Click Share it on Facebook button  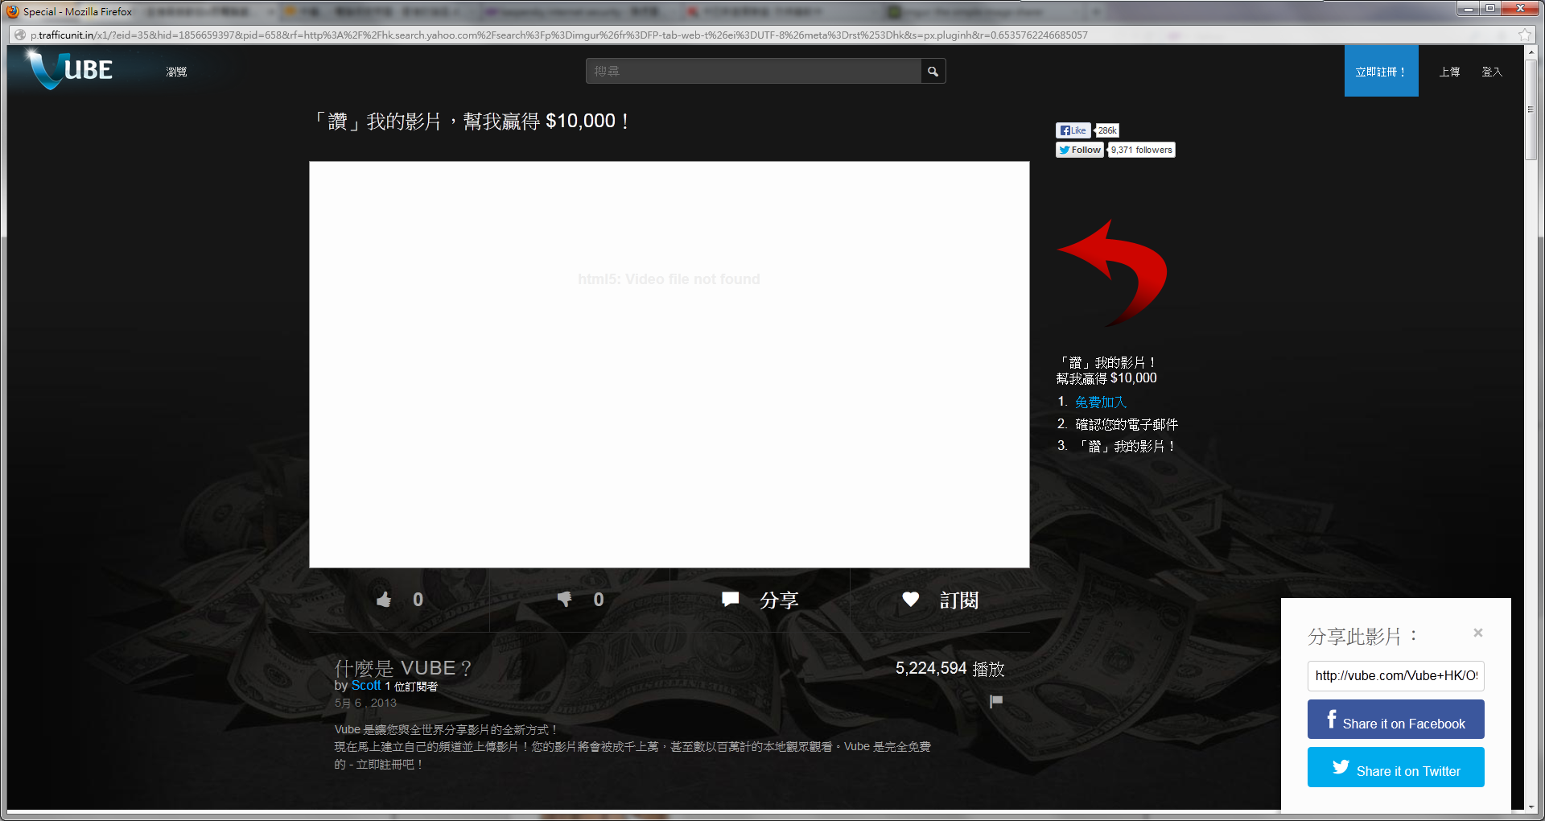(1396, 720)
